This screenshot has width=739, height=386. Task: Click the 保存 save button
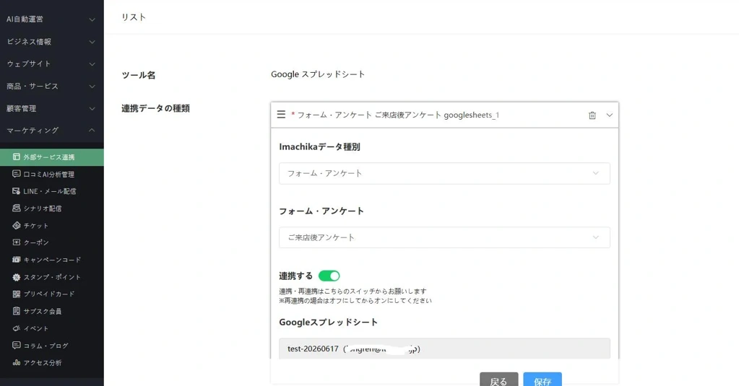point(543,380)
